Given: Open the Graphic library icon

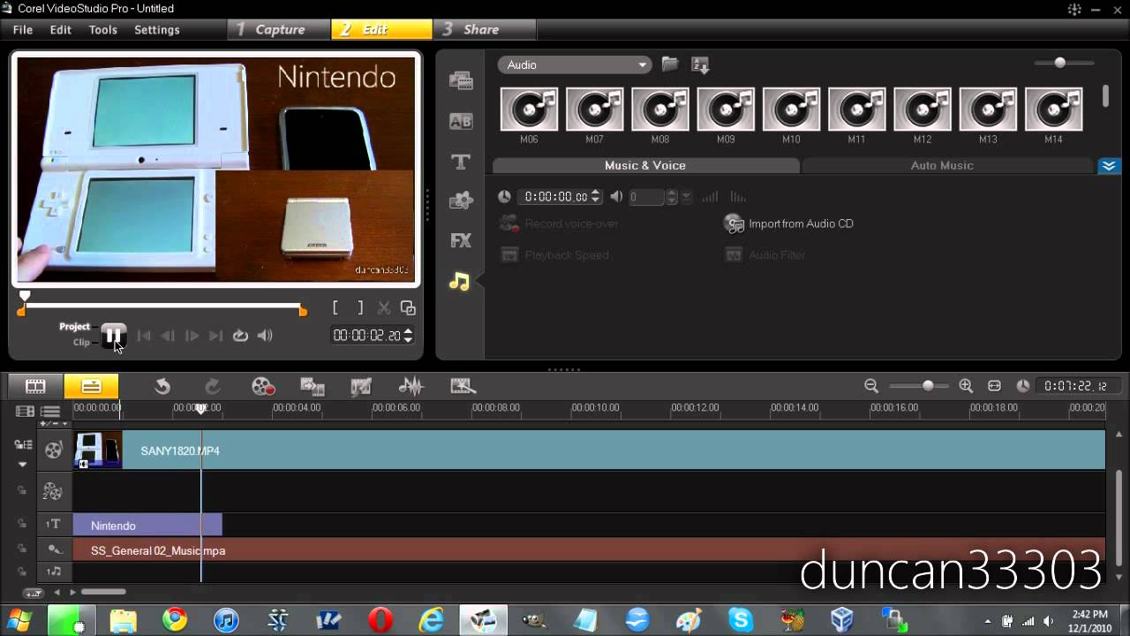Looking at the screenshot, I should point(461,201).
